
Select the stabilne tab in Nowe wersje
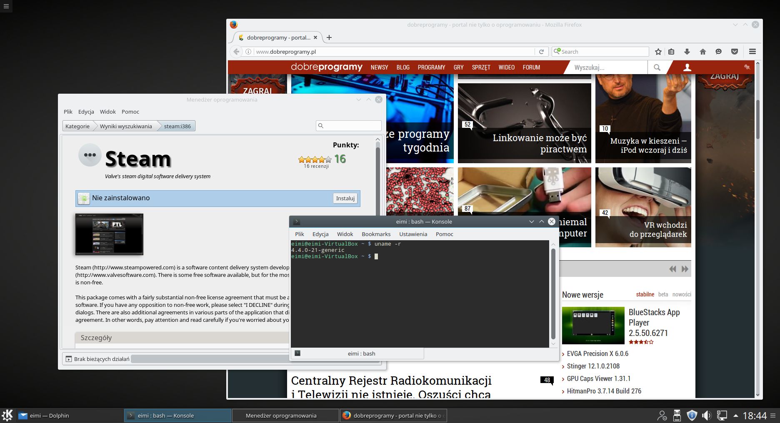coord(645,294)
